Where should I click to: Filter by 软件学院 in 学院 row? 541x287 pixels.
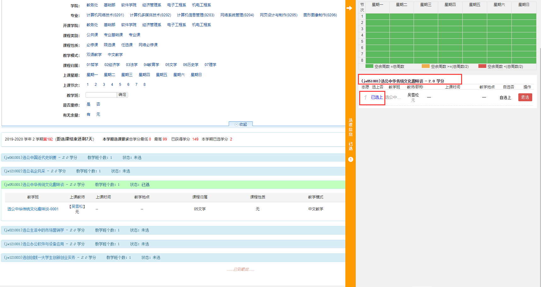coord(129,5)
